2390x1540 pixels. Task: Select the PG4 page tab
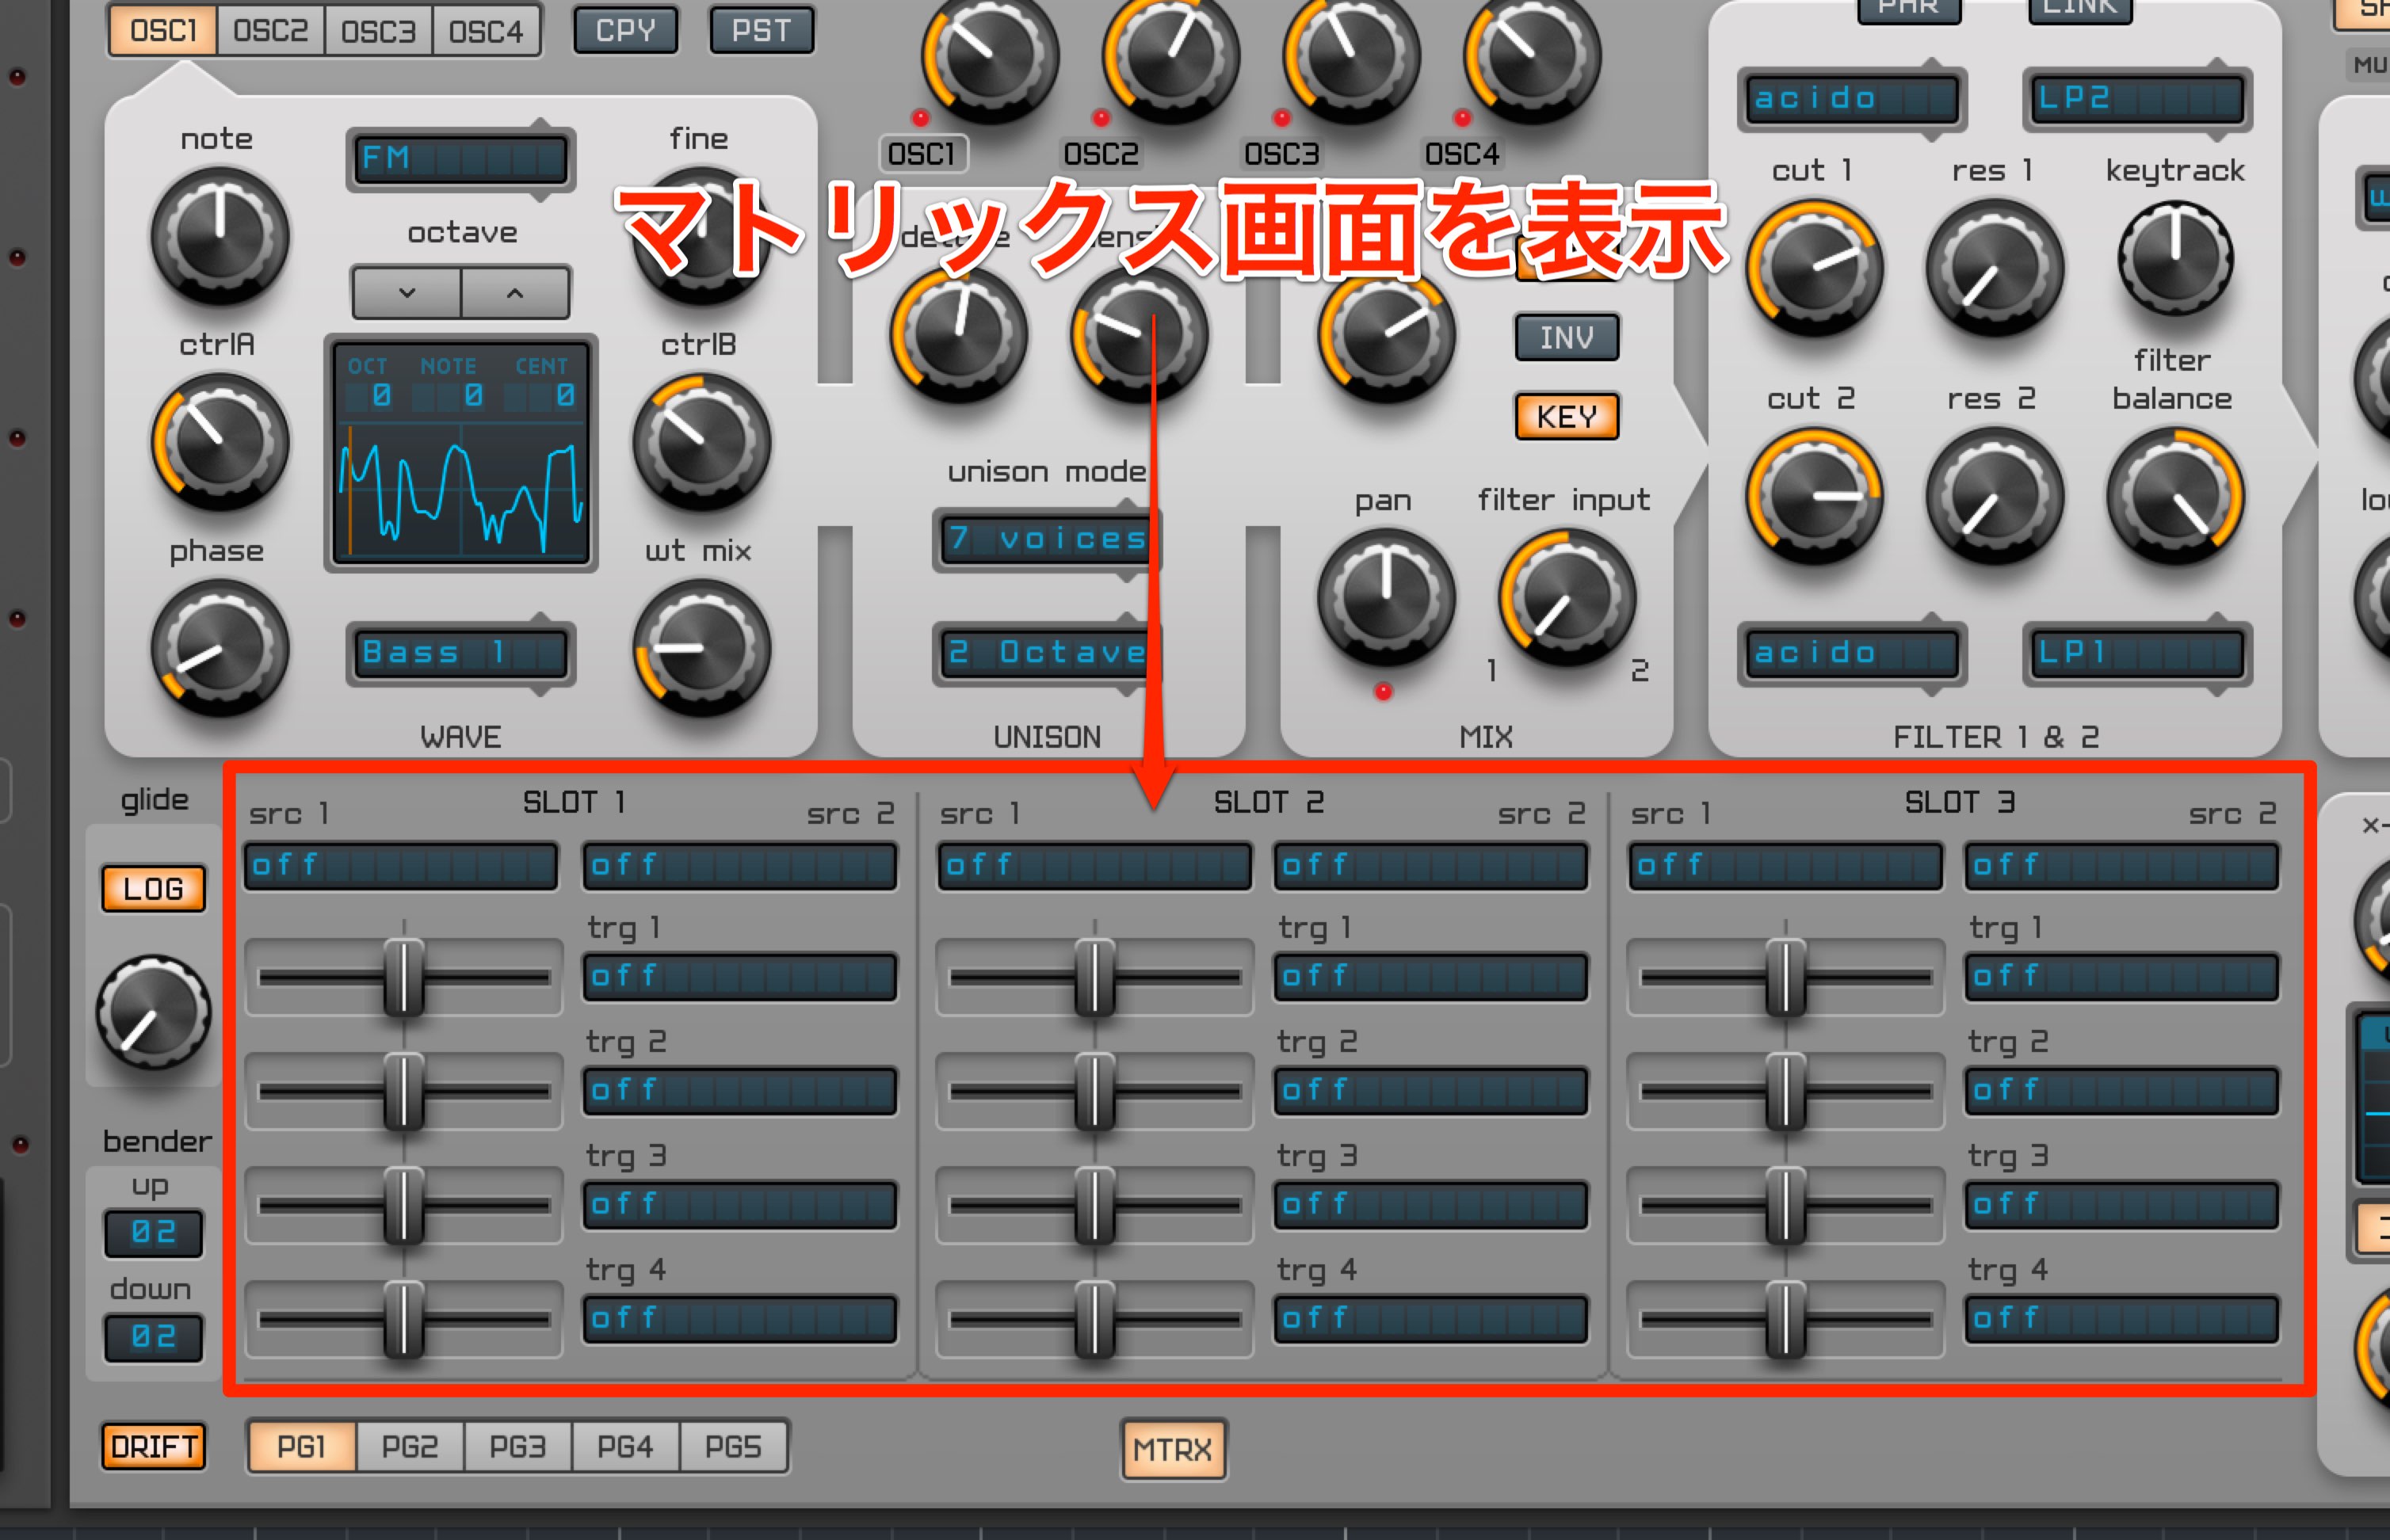[x=625, y=1447]
